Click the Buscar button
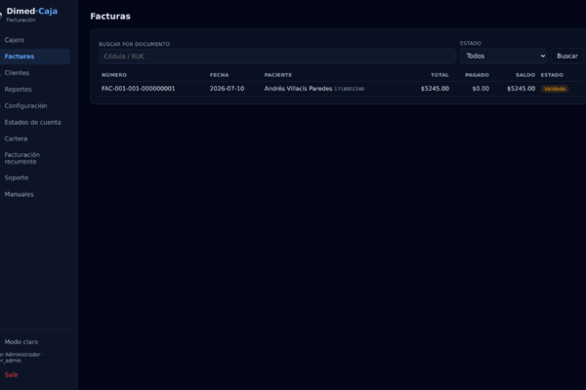The height and width of the screenshot is (390, 586). (566, 56)
